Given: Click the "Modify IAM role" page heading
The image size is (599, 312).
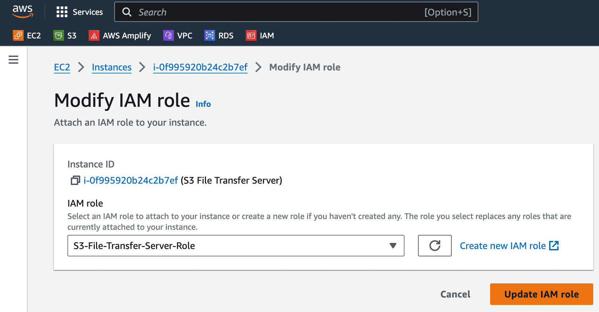Looking at the screenshot, I should 122,100.
